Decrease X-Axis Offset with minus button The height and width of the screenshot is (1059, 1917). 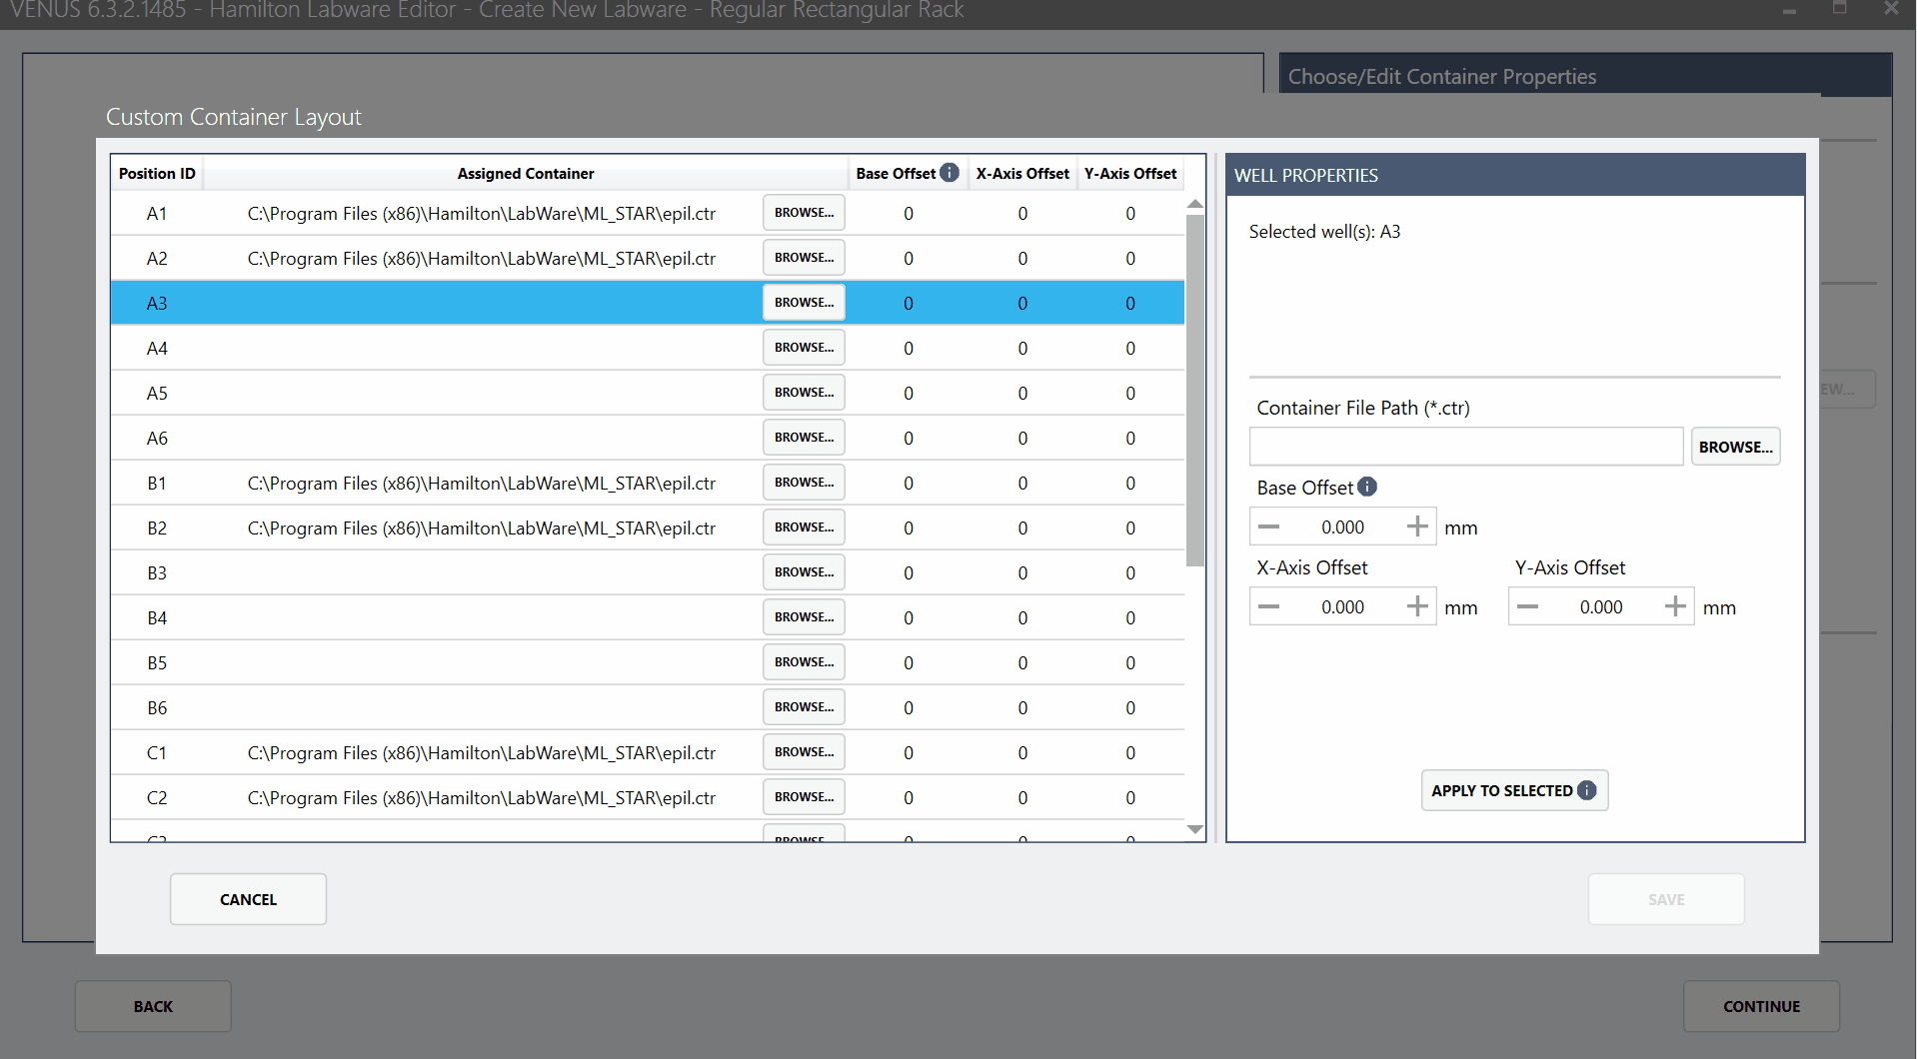pos(1269,606)
